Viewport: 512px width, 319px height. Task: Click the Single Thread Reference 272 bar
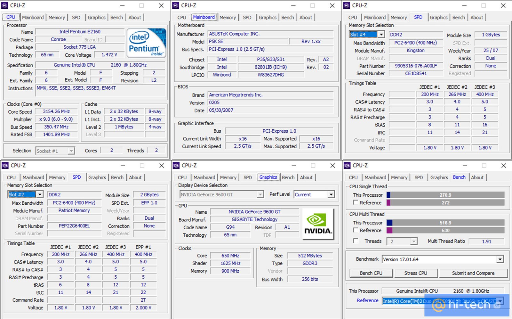click(x=445, y=203)
